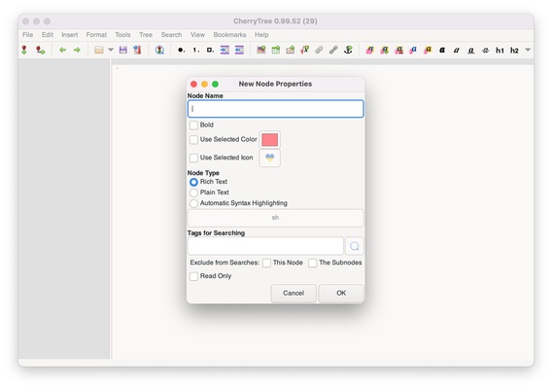This screenshot has width=552, height=389.
Task: Click the Insert CodeBox icon
Action: point(290,50)
